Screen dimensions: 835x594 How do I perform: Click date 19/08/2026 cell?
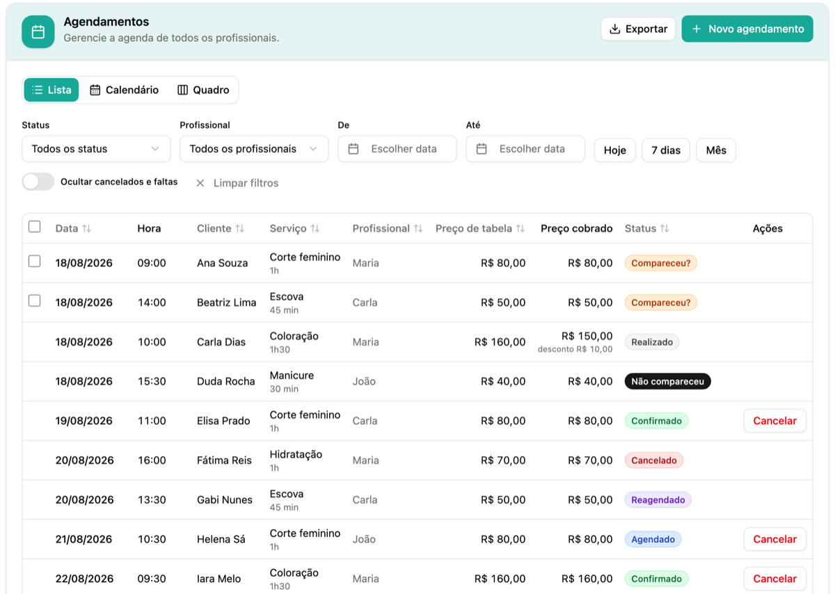coord(84,421)
